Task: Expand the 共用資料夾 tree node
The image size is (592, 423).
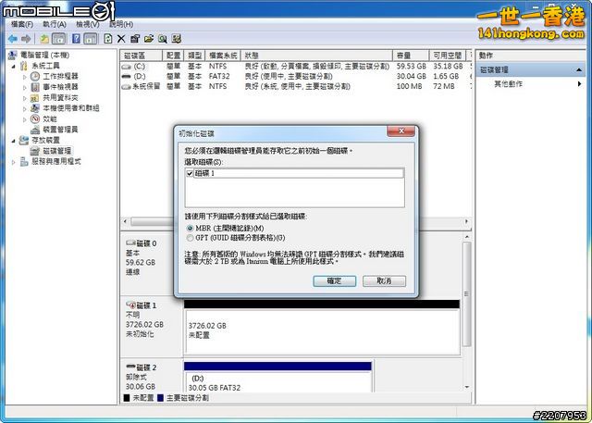Action: point(25,97)
